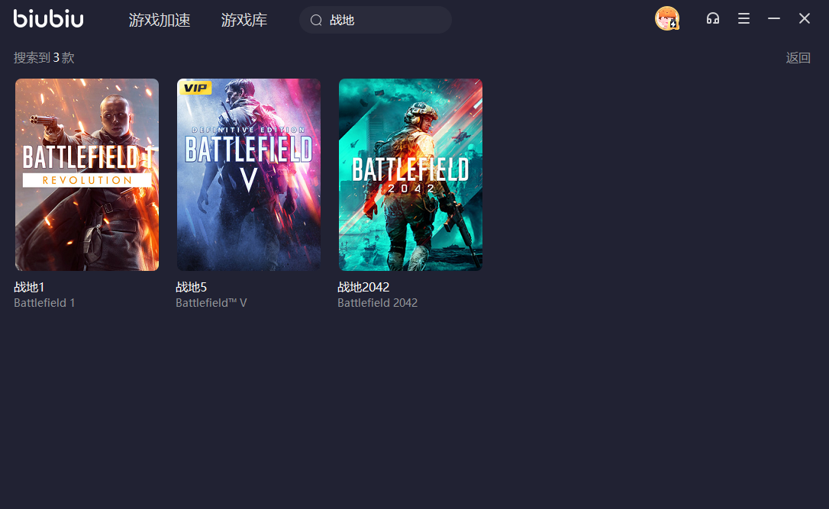Click the biubiu logo

pos(48,18)
